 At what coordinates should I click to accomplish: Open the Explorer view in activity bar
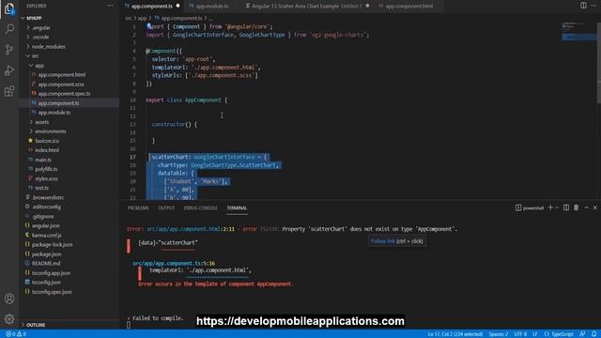tap(9, 8)
